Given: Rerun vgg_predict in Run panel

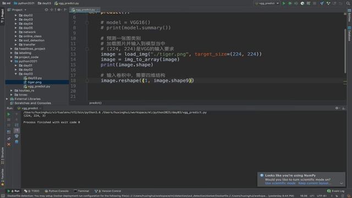Looking at the screenshot, I should coord(9,114).
